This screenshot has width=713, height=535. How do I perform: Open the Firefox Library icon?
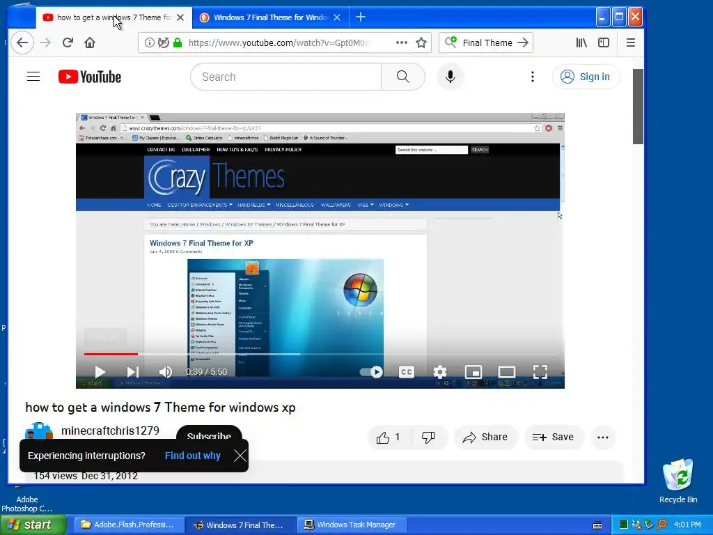[581, 42]
